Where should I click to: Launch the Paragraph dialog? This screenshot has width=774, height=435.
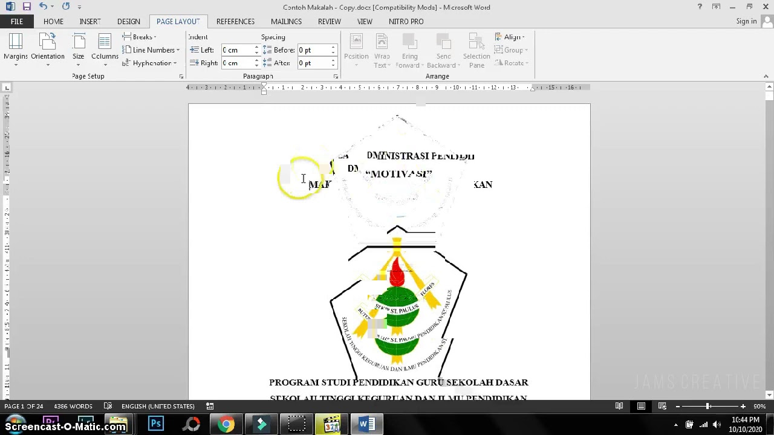click(336, 77)
